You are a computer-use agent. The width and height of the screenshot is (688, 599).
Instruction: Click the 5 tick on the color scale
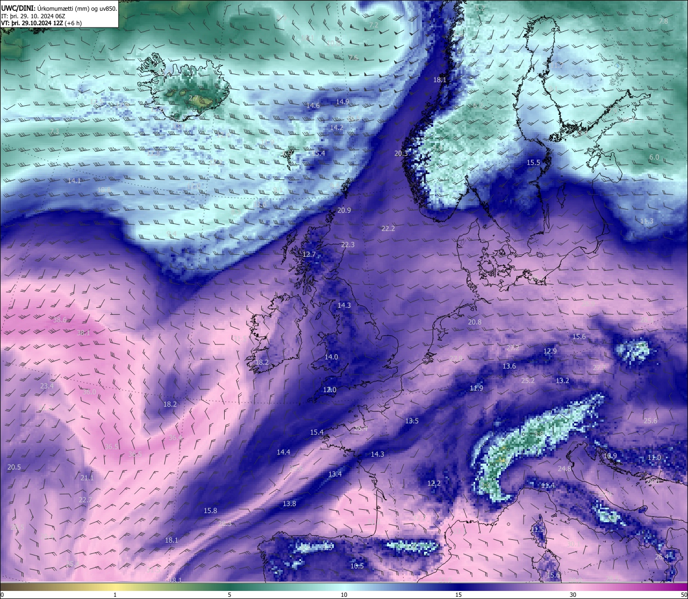(230, 595)
